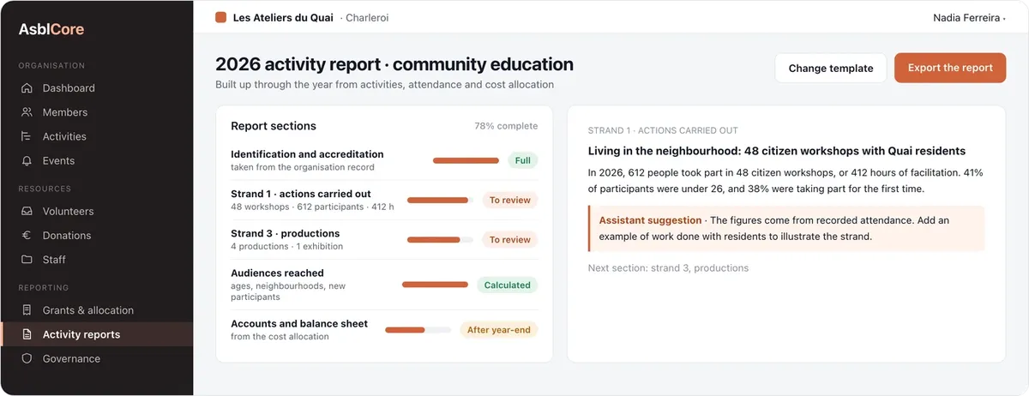Open Staff under Resources

click(97, 259)
